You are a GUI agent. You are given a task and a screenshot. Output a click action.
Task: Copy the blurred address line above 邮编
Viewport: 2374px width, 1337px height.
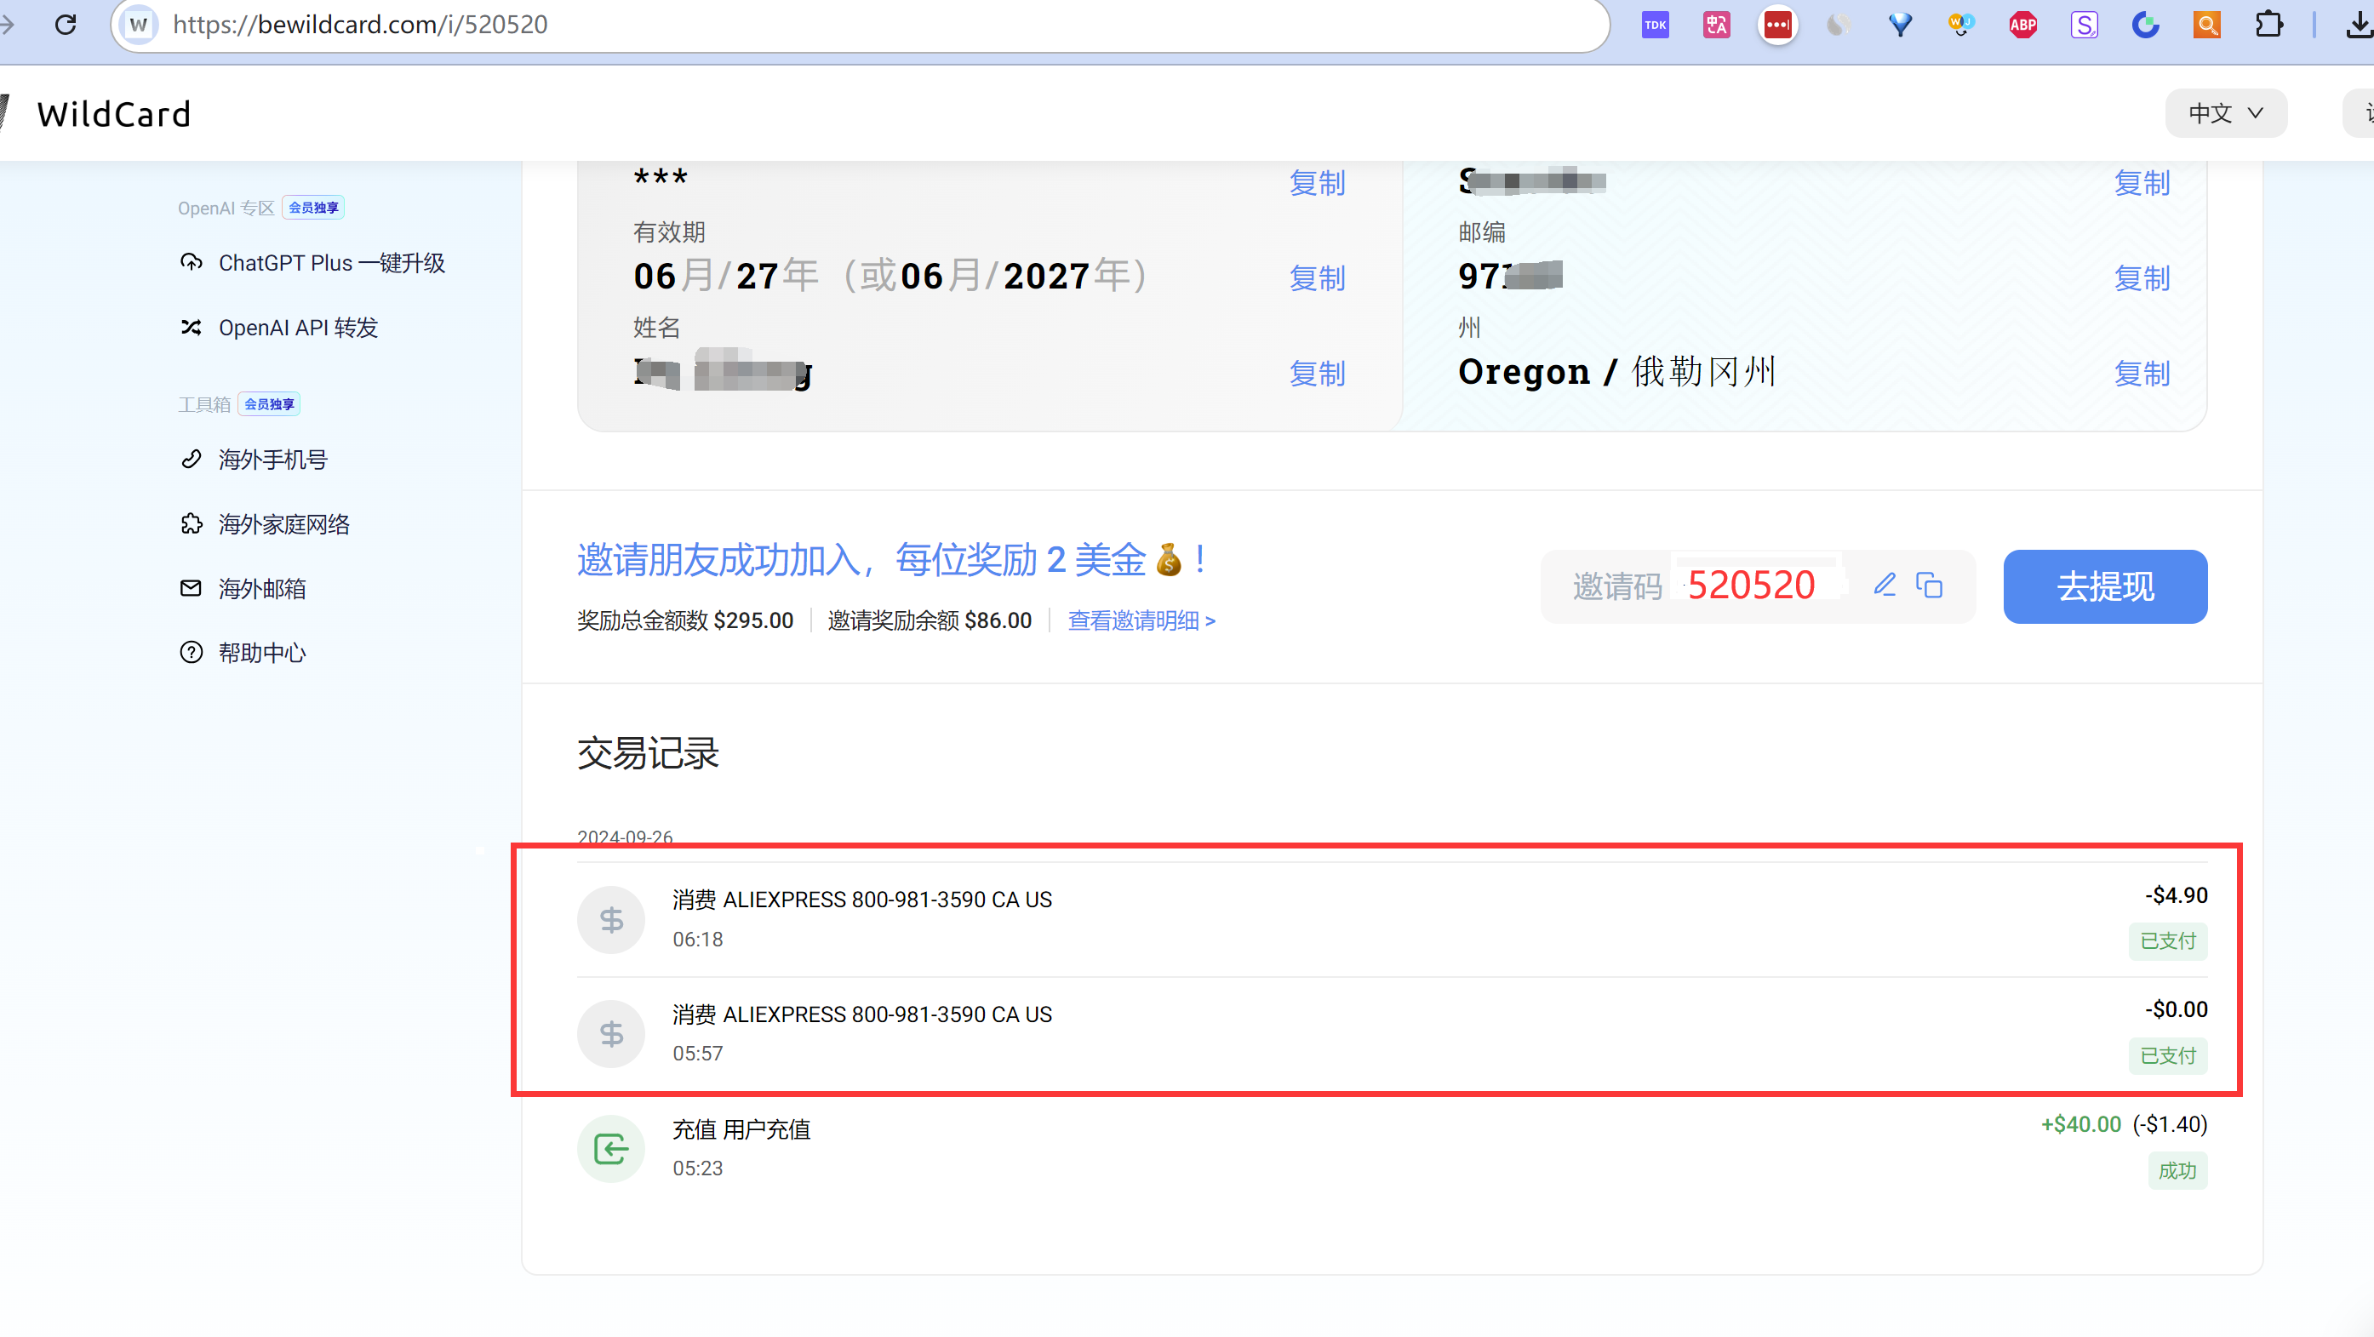[x=2142, y=183]
